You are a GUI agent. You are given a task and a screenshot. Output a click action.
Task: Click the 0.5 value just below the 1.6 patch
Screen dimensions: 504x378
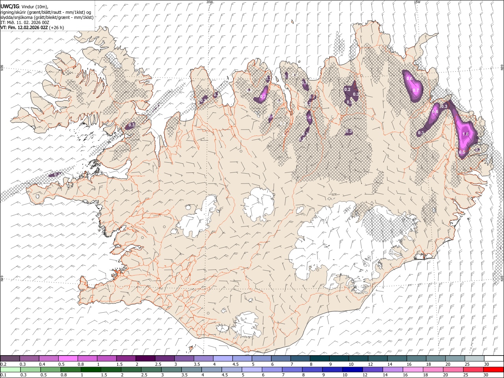tap(462, 152)
